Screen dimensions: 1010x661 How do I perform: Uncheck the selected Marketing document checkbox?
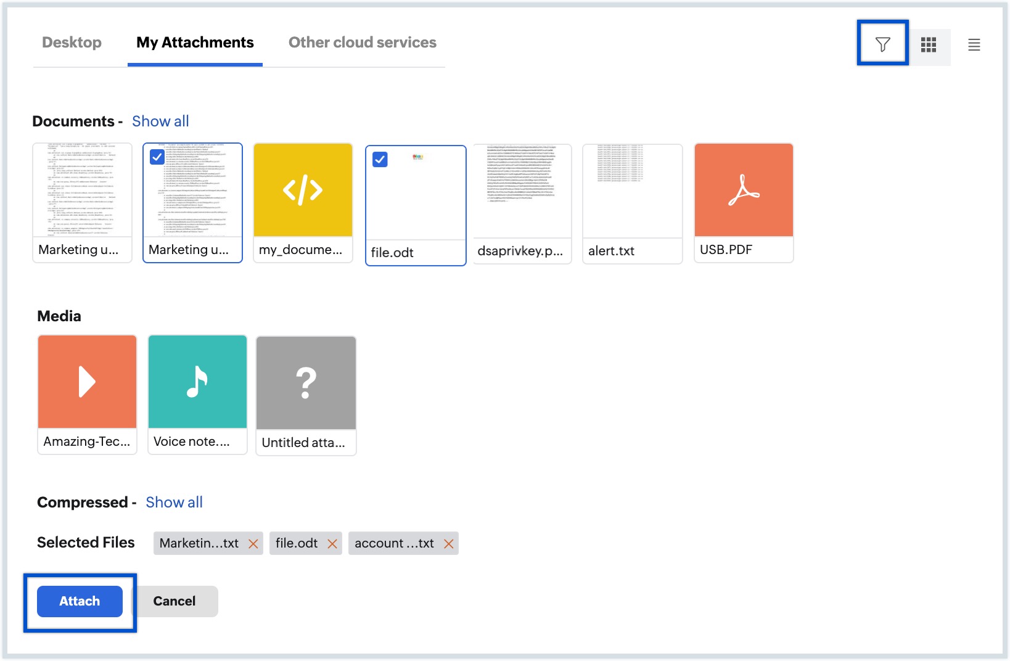pos(157,157)
